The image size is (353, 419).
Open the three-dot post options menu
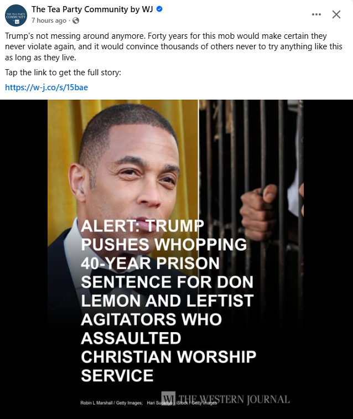[x=316, y=14]
